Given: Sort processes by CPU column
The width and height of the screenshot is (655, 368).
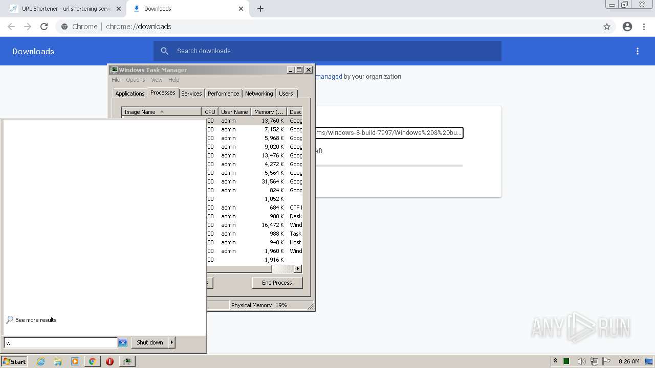Looking at the screenshot, I should pos(210,112).
